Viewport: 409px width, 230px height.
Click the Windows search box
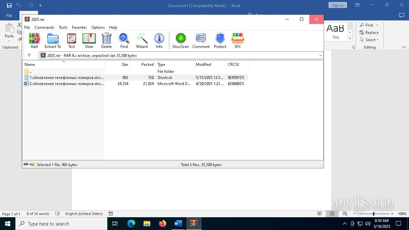(x=61, y=224)
